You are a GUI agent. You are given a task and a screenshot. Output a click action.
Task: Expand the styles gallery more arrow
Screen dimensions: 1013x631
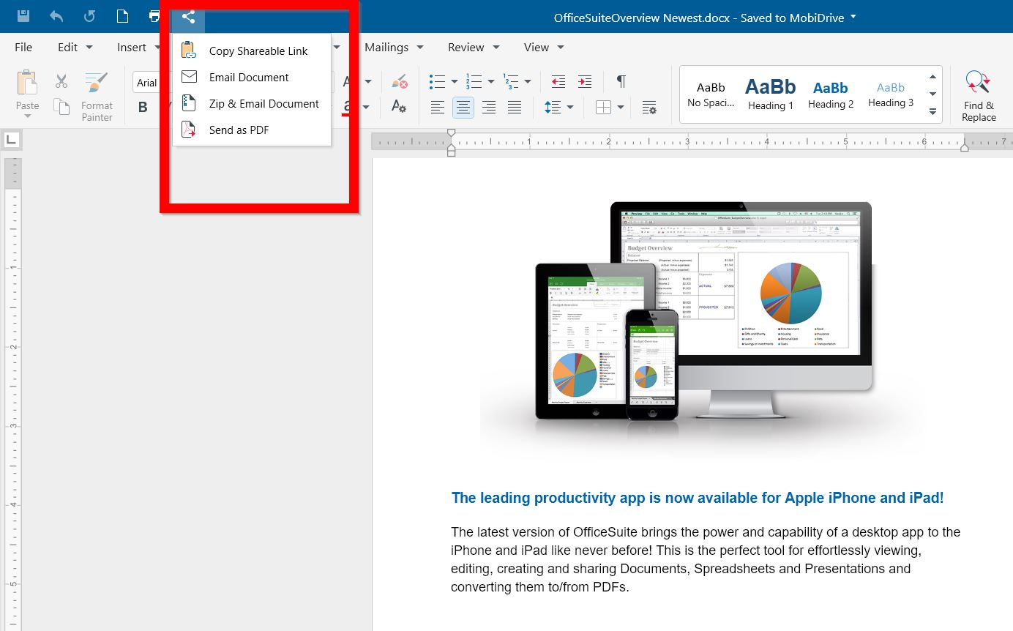[x=932, y=111]
